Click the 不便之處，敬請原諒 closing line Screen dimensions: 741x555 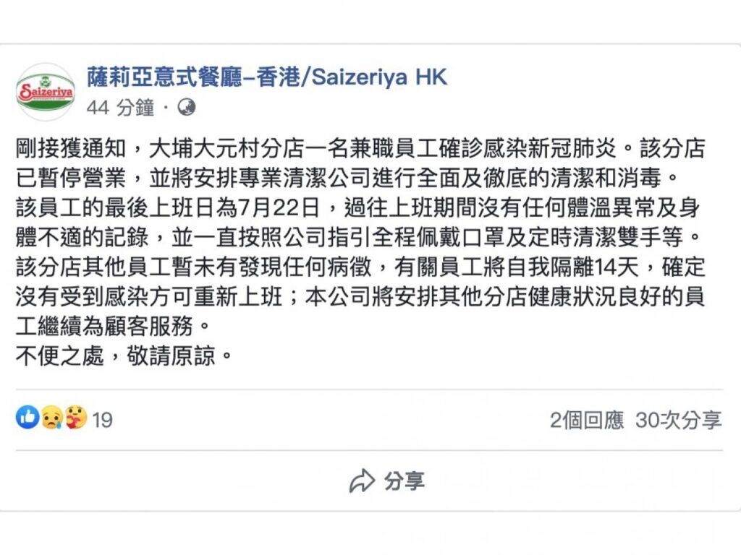[x=124, y=356]
